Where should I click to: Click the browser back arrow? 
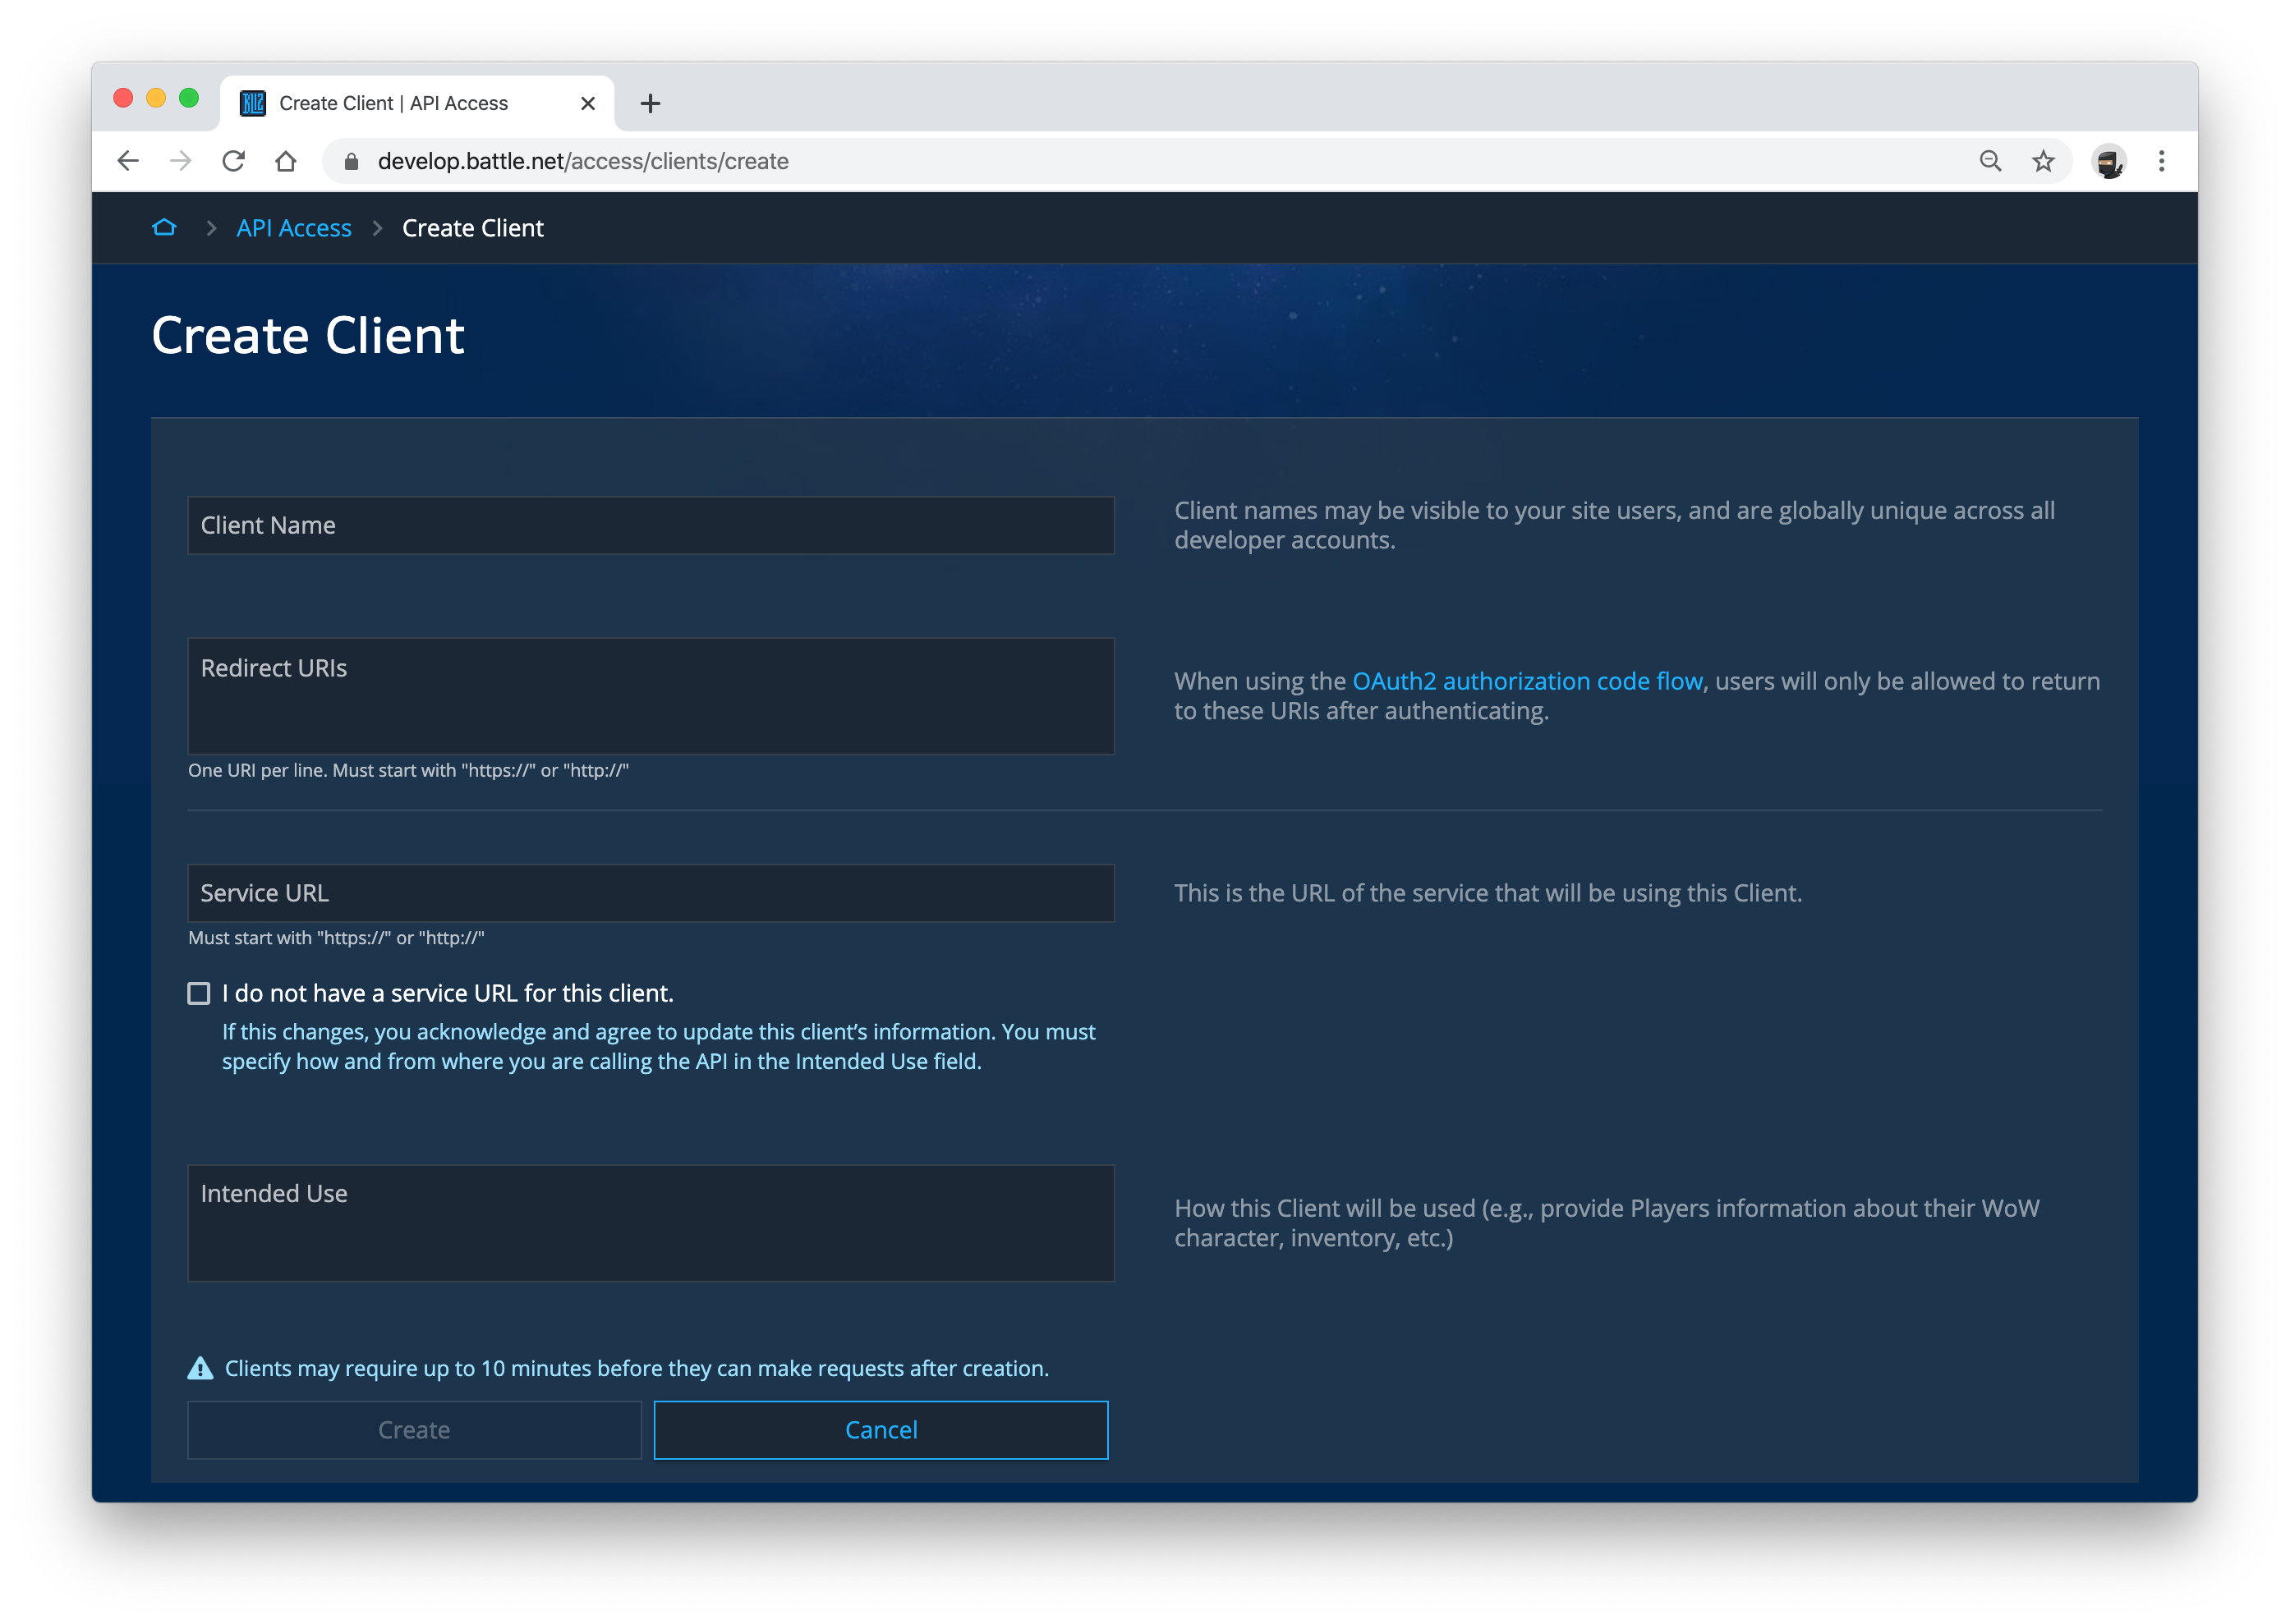coord(128,161)
